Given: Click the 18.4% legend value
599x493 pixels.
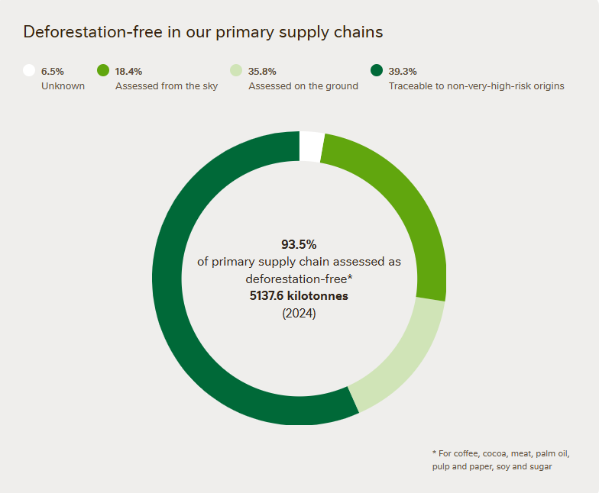Looking at the screenshot, I should 129,72.
